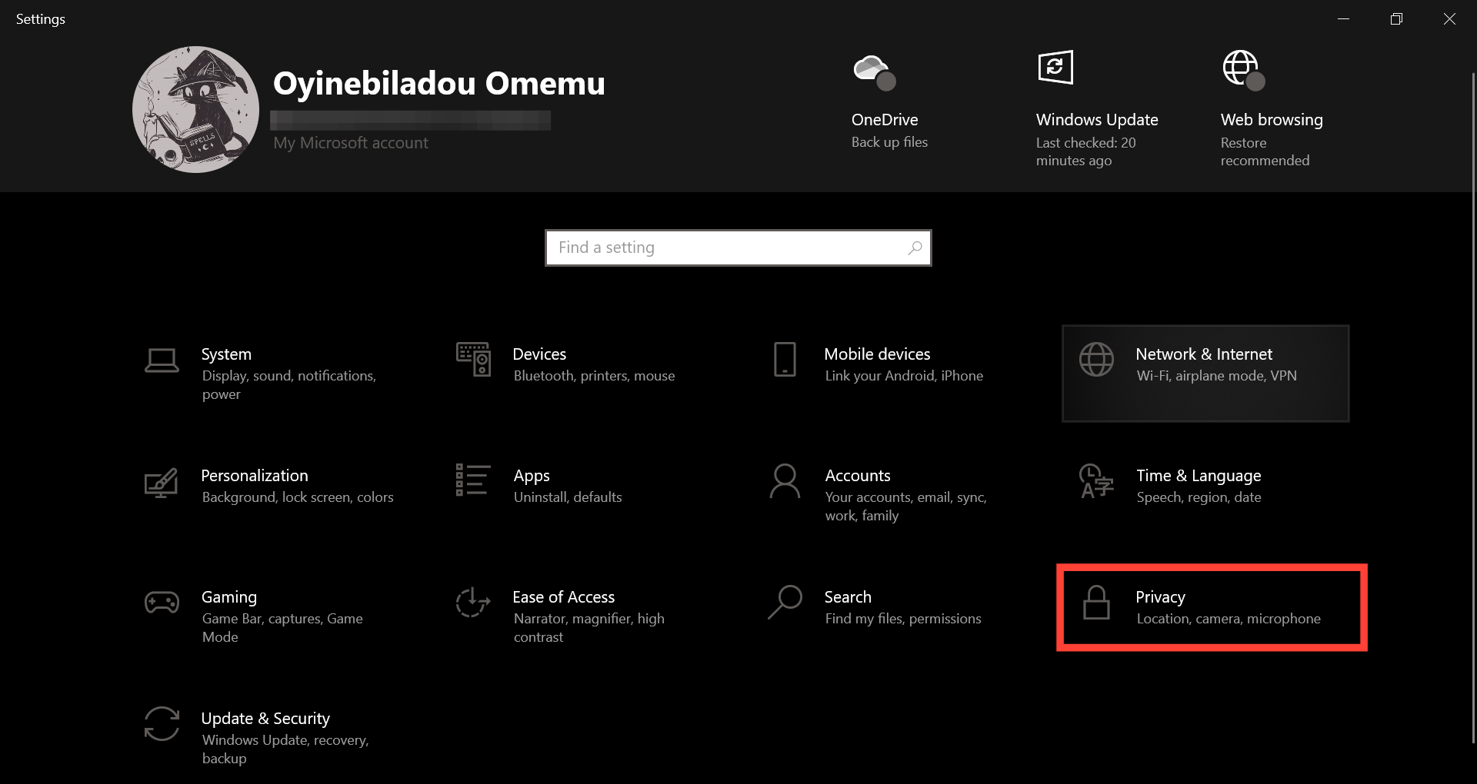Click the Time & Language icon
Screen dimensions: 1477x784
[1096, 481]
